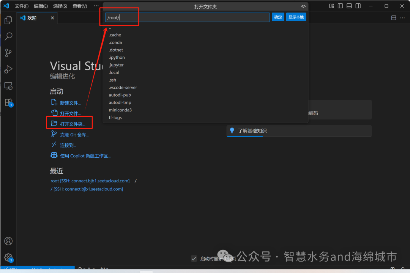
Task: Open the 了解基础知识 walkthrough card
Action: 299,131
